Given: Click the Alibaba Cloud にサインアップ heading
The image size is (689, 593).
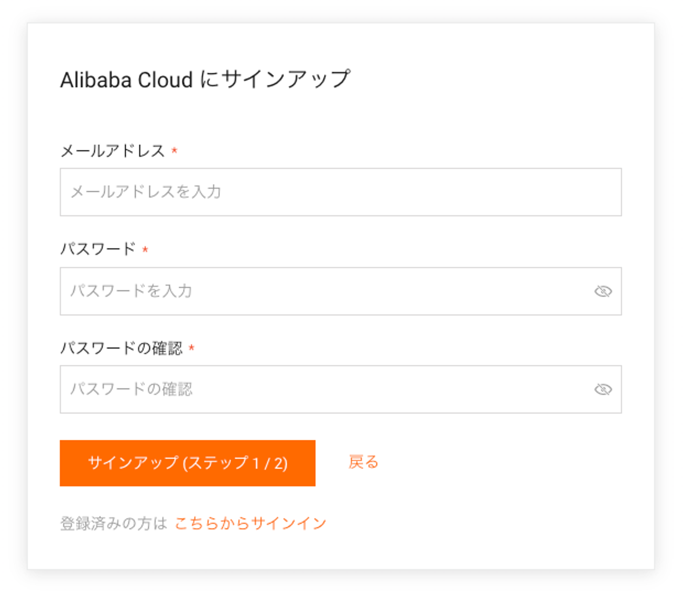Looking at the screenshot, I should pyautogui.click(x=205, y=79).
